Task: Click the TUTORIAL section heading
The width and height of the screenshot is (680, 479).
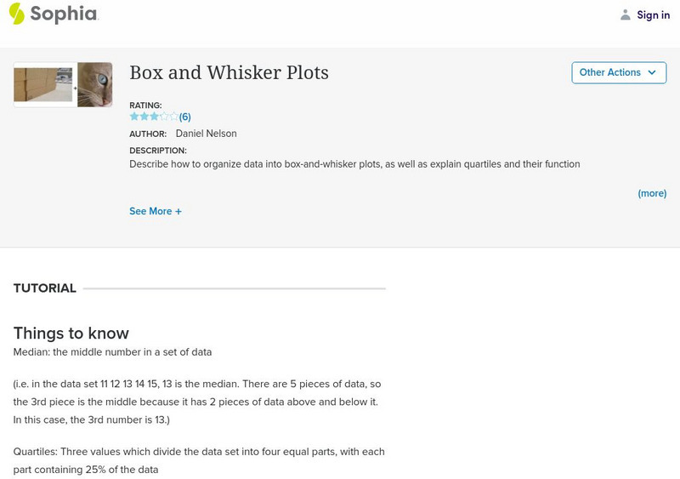Action: point(45,288)
